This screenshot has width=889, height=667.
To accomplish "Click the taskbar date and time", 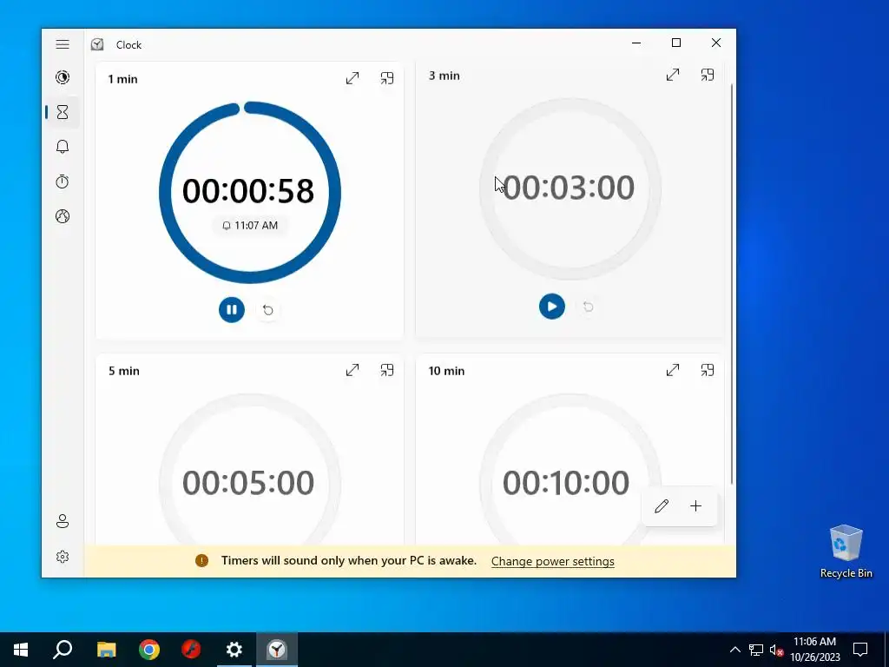I will coord(814,650).
